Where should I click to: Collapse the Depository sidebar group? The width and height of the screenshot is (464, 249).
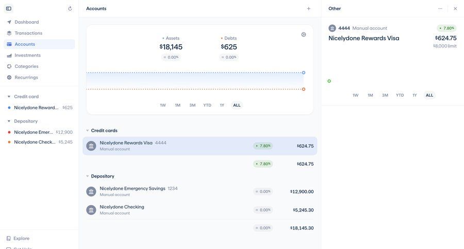9,121
